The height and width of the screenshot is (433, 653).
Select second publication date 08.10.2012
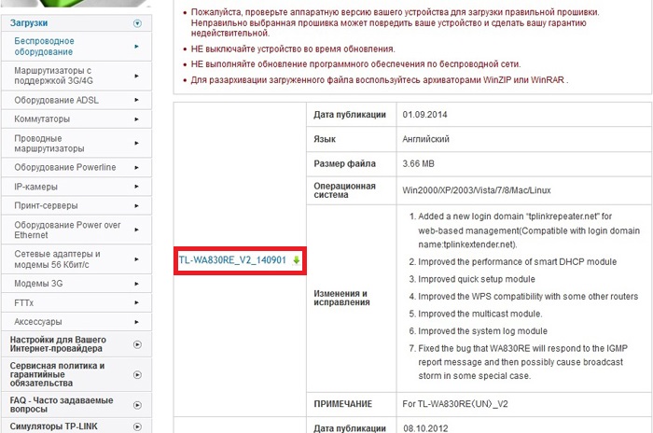[x=425, y=428]
